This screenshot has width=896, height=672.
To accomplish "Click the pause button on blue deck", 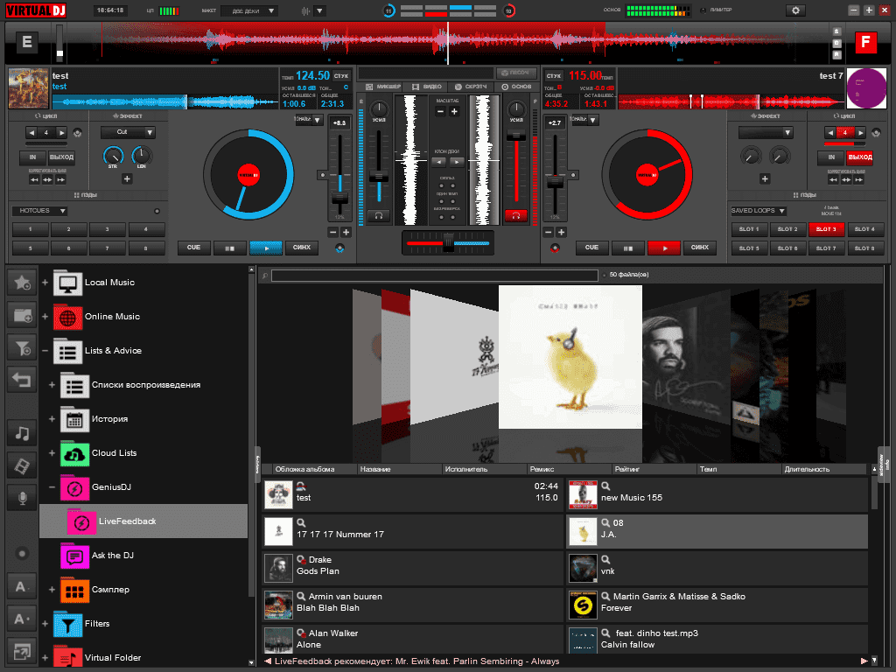I will [x=230, y=248].
